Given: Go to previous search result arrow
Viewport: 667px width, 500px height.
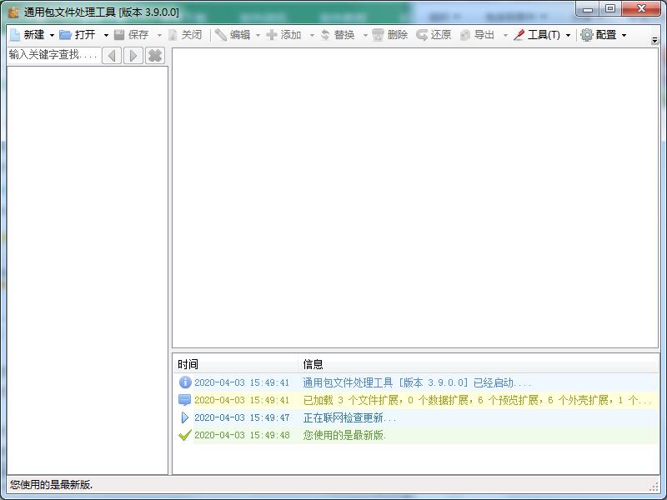Looking at the screenshot, I should 112,56.
